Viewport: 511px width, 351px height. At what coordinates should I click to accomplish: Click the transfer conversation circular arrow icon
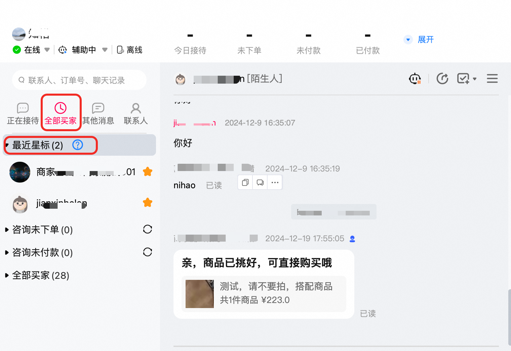click(x=442, y=79)
